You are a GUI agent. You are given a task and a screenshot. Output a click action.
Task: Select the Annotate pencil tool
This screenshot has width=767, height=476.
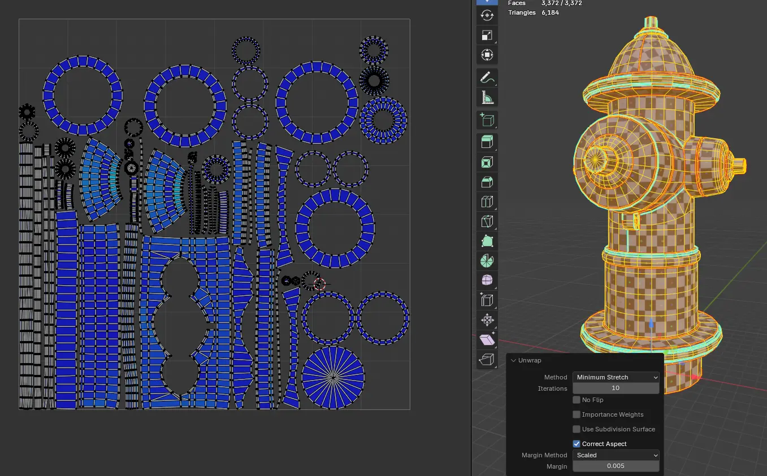(x=487, y=78)
